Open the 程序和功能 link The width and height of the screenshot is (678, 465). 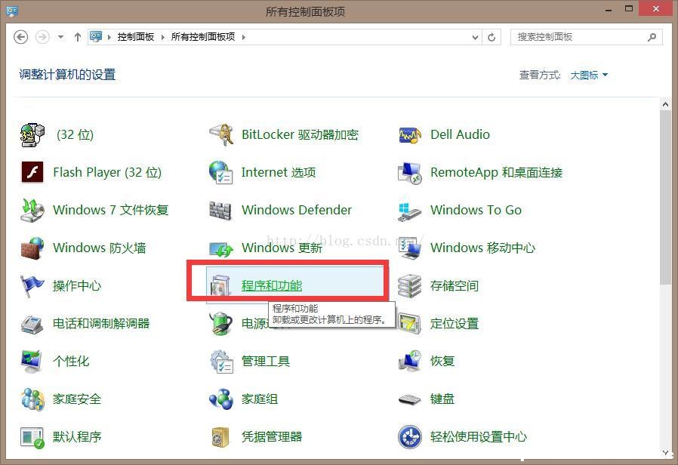[x=272, y=285]
